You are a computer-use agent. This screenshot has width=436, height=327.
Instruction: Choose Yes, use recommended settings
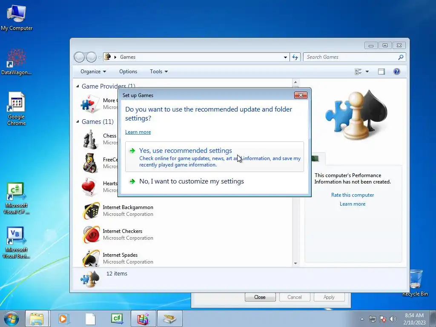pos(215,157)
